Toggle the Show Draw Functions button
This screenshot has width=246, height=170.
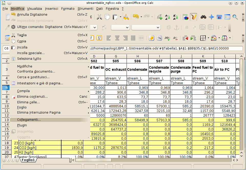[193, 17]
